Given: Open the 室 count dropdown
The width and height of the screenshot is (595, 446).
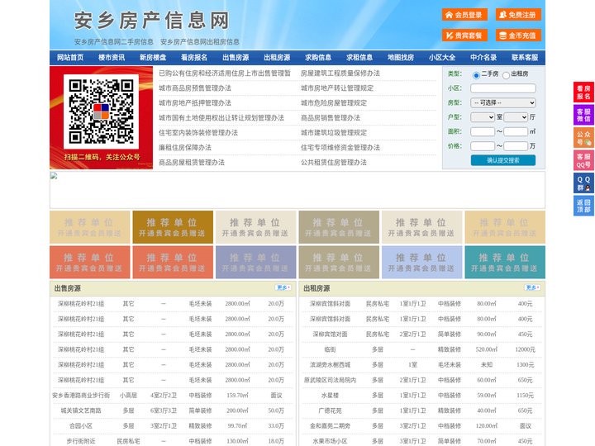Looking at the screenshot, I should (x=483, y=117).
